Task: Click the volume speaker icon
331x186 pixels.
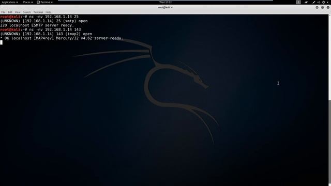Action: pos(319,2)
